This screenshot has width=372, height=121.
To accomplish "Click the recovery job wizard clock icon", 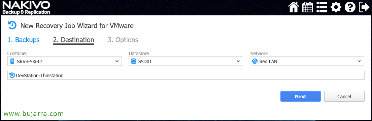I will coord(12,25).
